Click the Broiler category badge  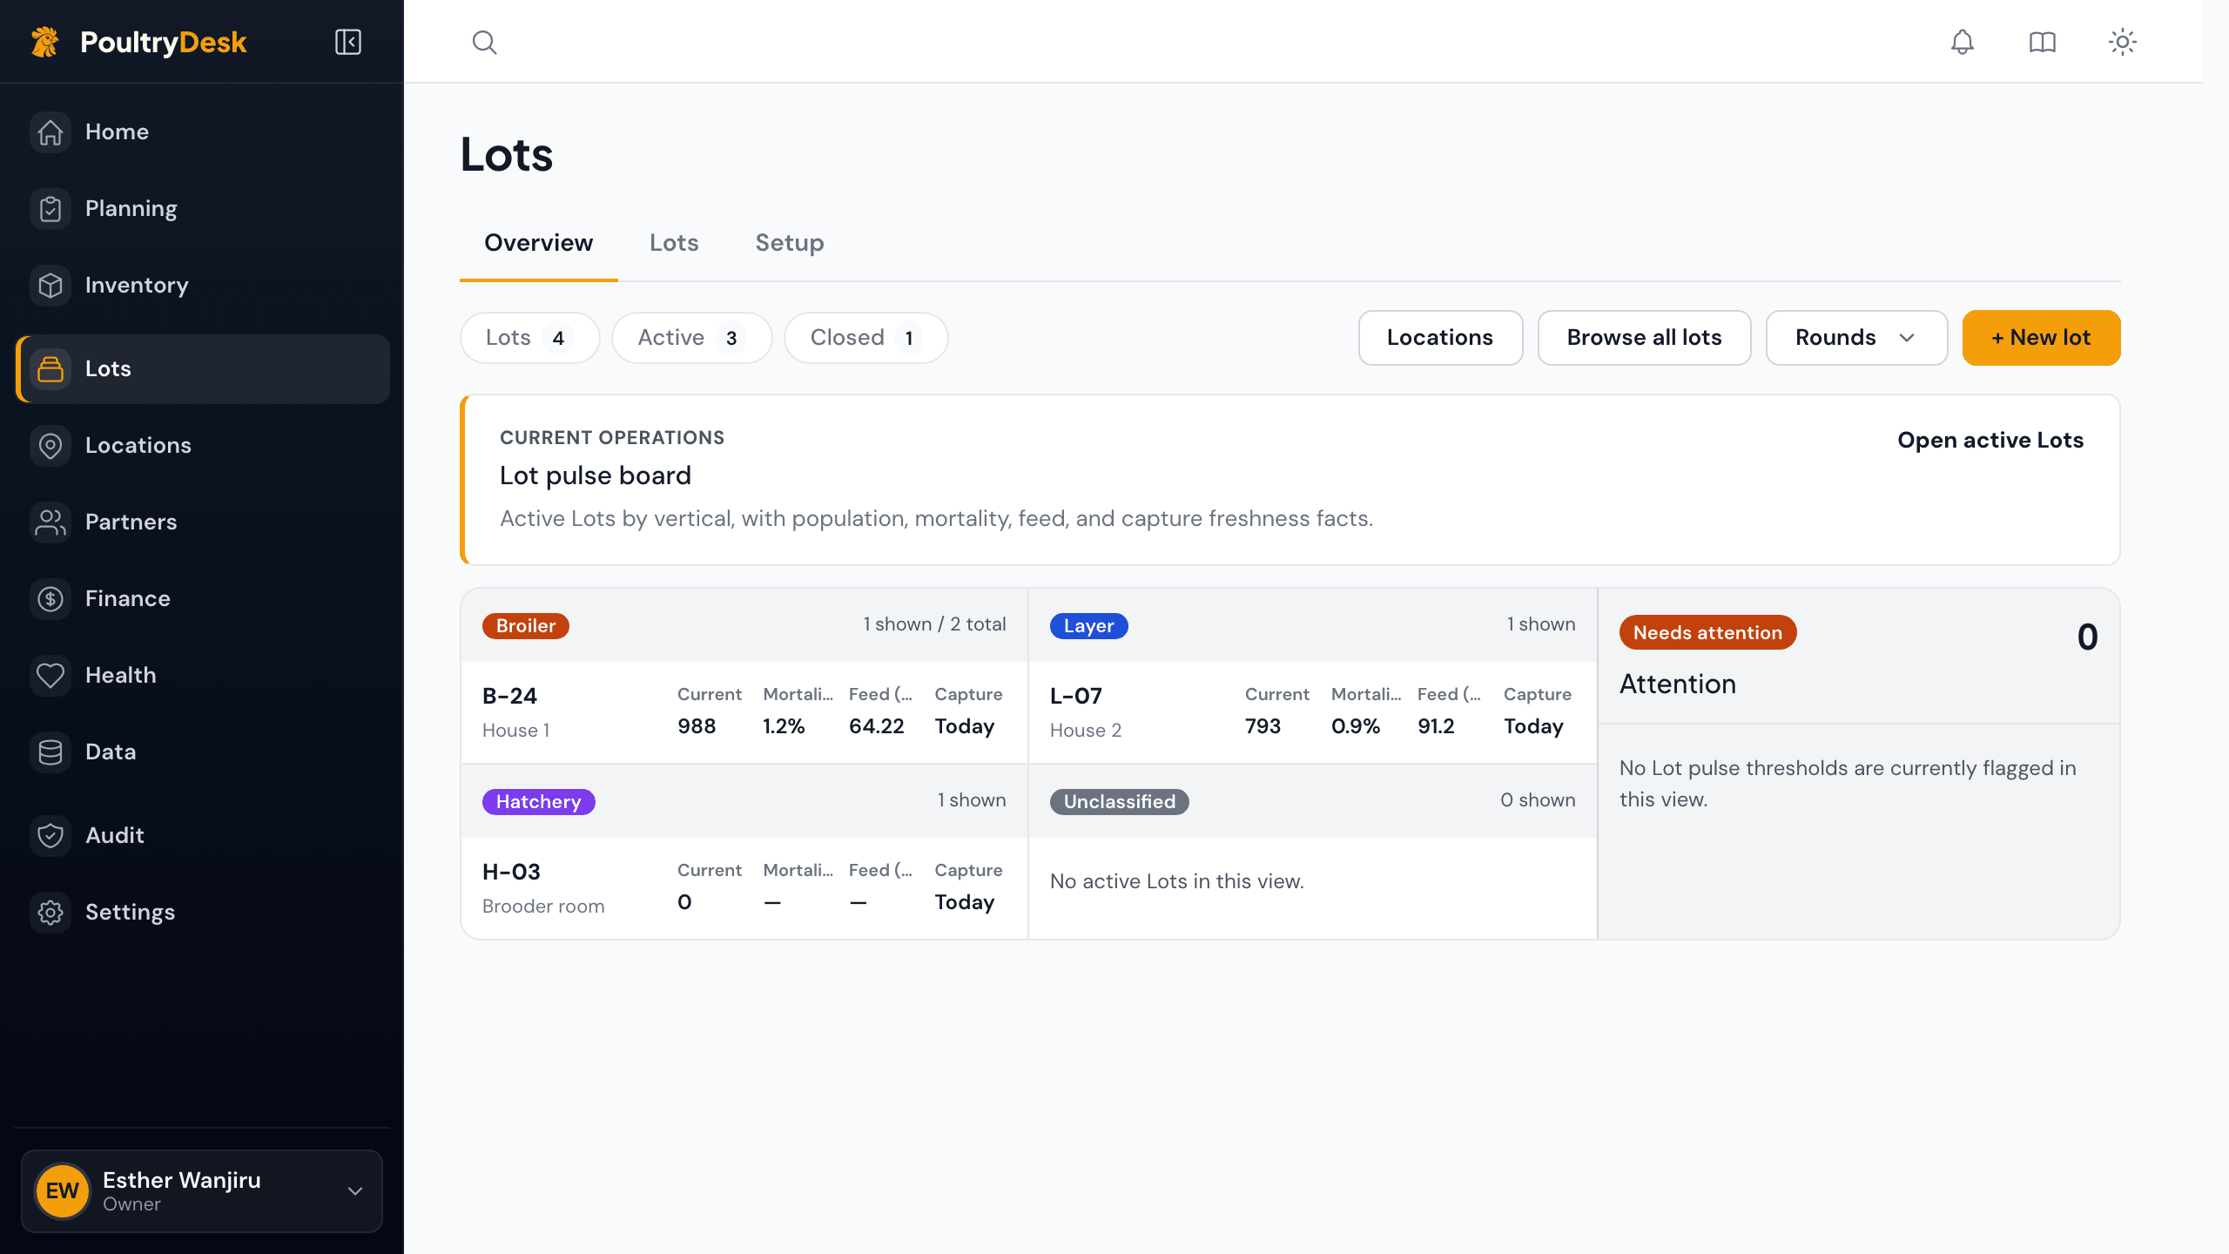pyautogui.click(x=526, y=625)
